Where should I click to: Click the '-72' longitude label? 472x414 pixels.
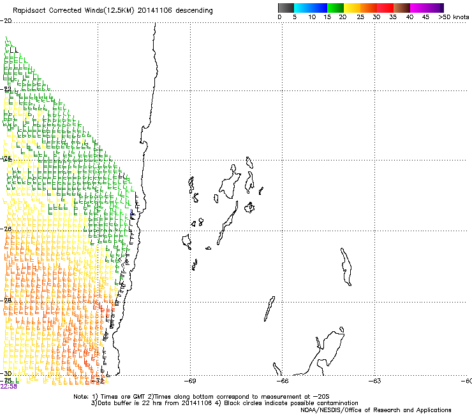click(x=98, y=381)
